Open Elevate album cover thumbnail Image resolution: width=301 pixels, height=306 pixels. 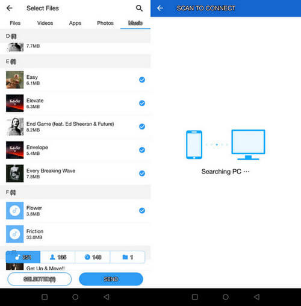pyautogui.click(x=15, y=103)
